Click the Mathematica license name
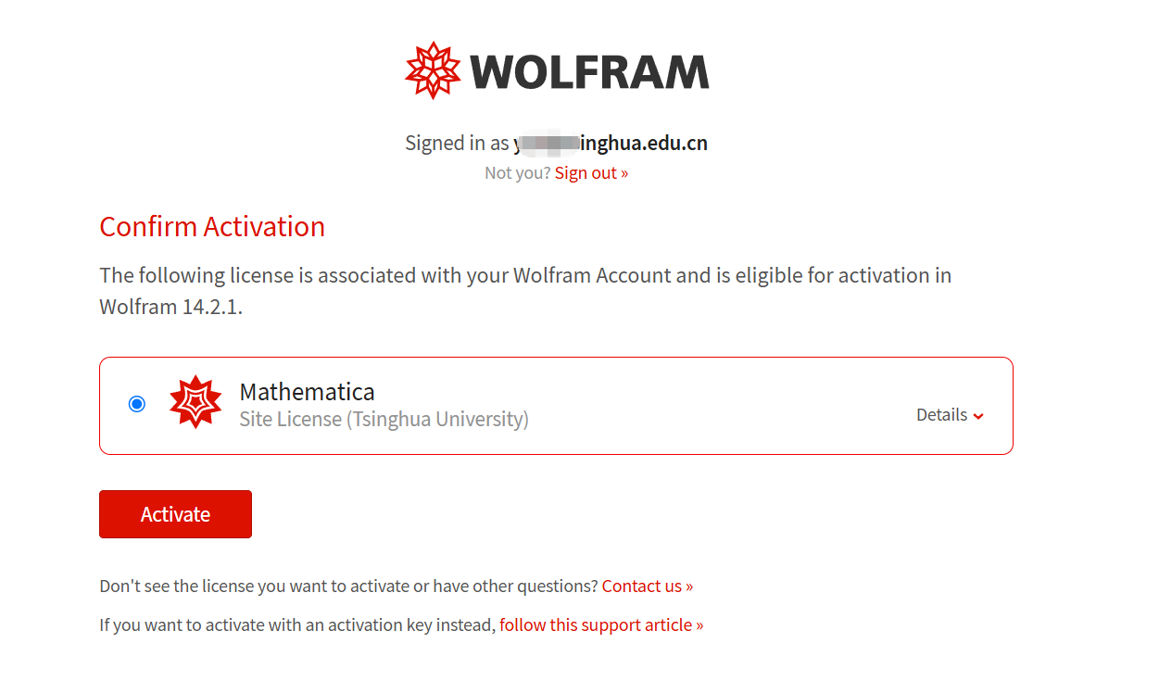The width and height of the screenshot is (1159, 681). pos(307,391)
